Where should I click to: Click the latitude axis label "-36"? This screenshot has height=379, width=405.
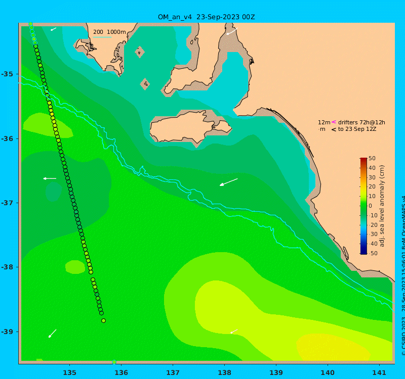point(7,138)
